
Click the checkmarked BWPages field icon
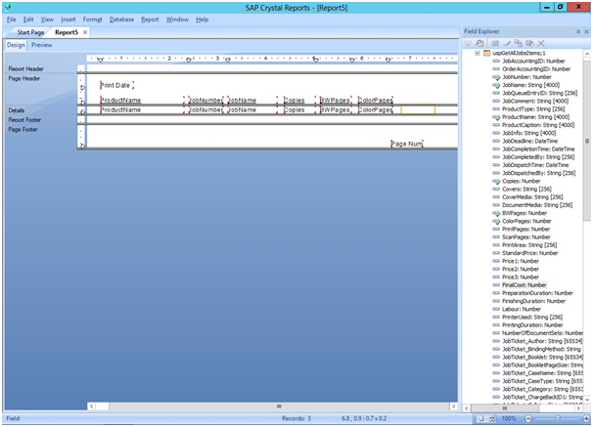point(496,212)
